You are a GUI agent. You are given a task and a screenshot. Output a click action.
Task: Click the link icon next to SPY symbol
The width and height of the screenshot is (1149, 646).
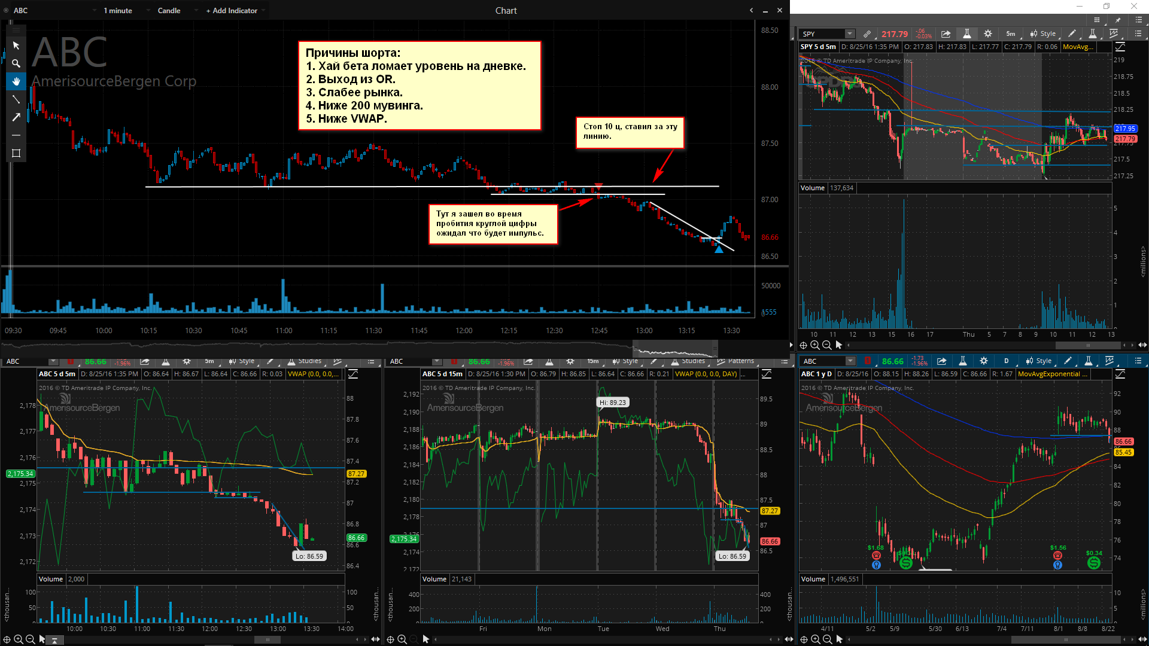pos(867,33)
